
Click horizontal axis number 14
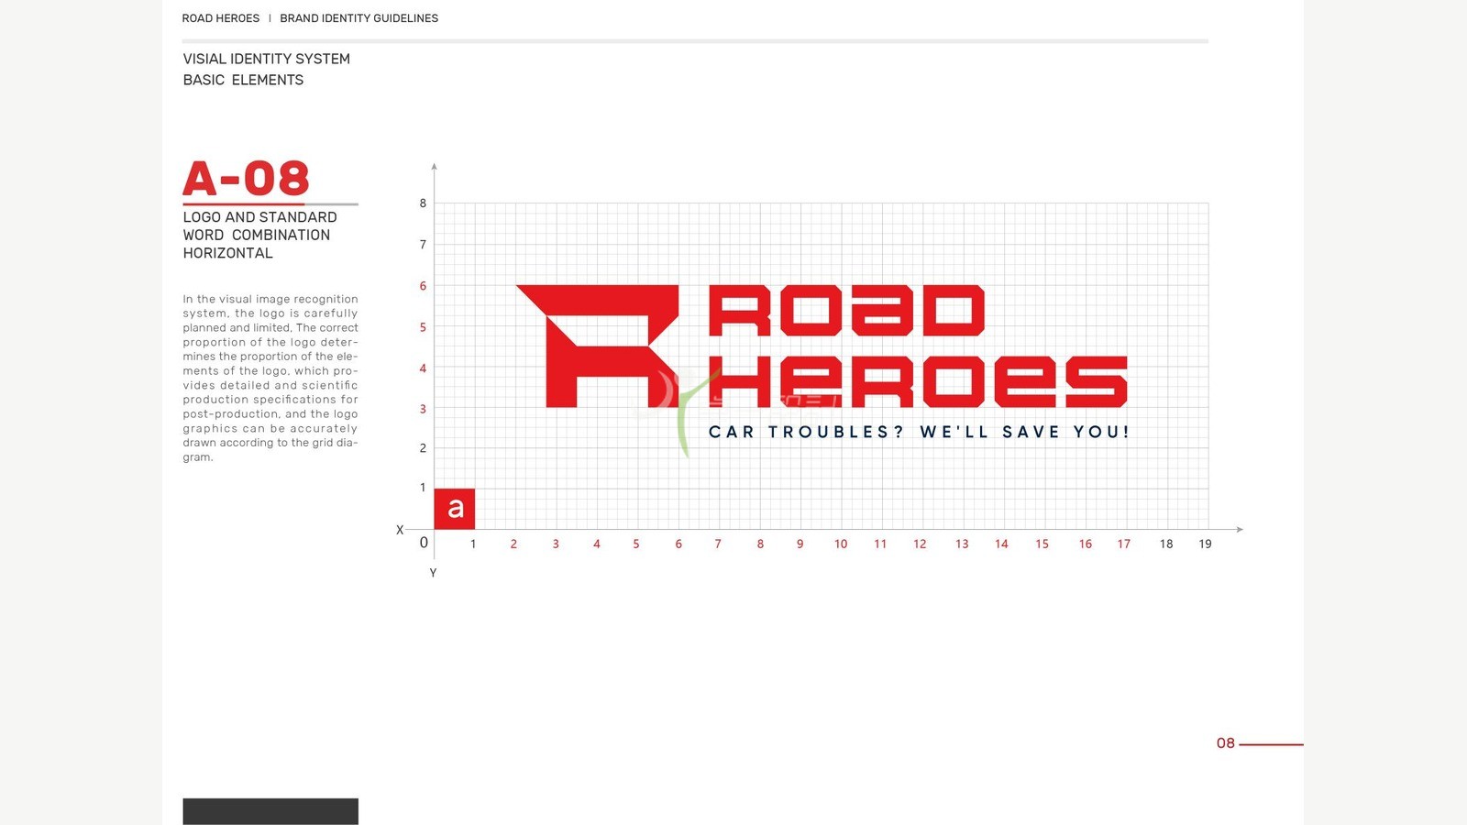tap(1001, 544)
